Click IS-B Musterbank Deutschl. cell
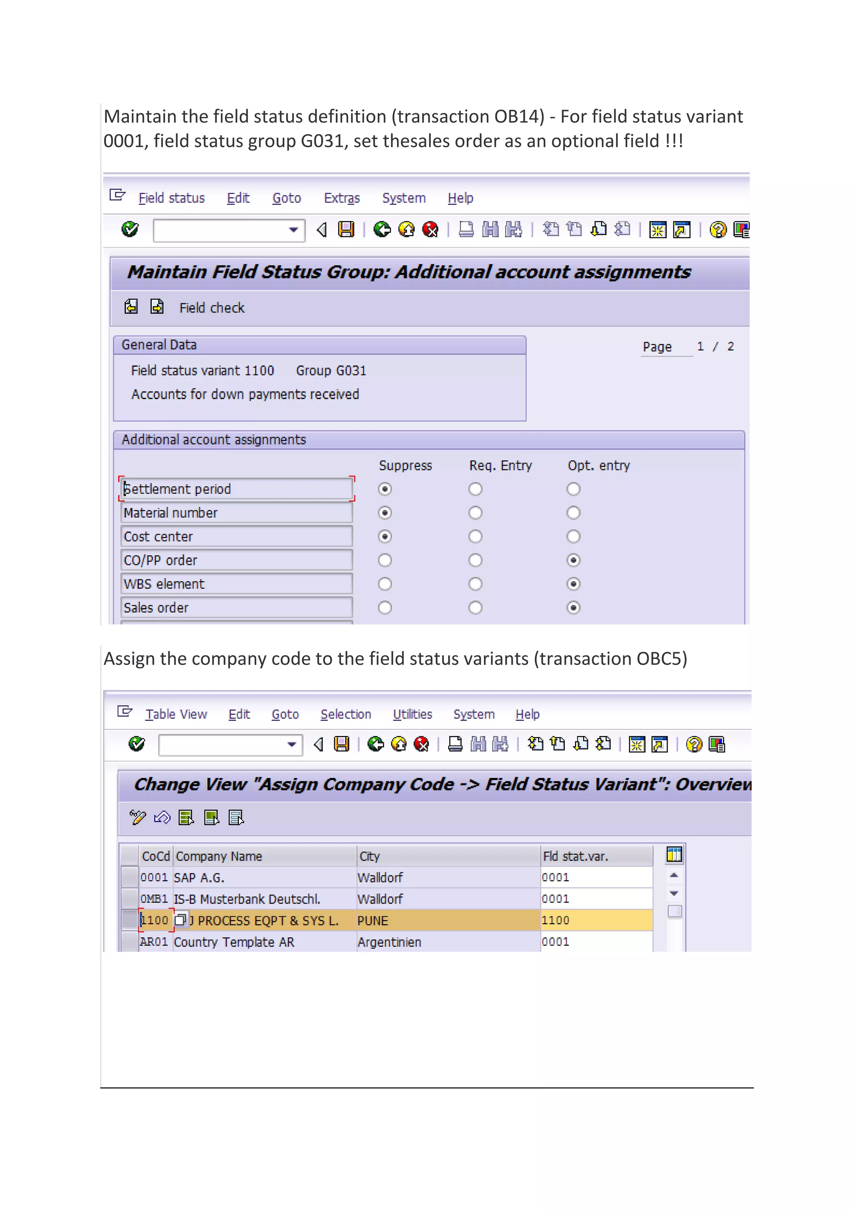This screenshot has height=1210, width=855. point(265,899)
